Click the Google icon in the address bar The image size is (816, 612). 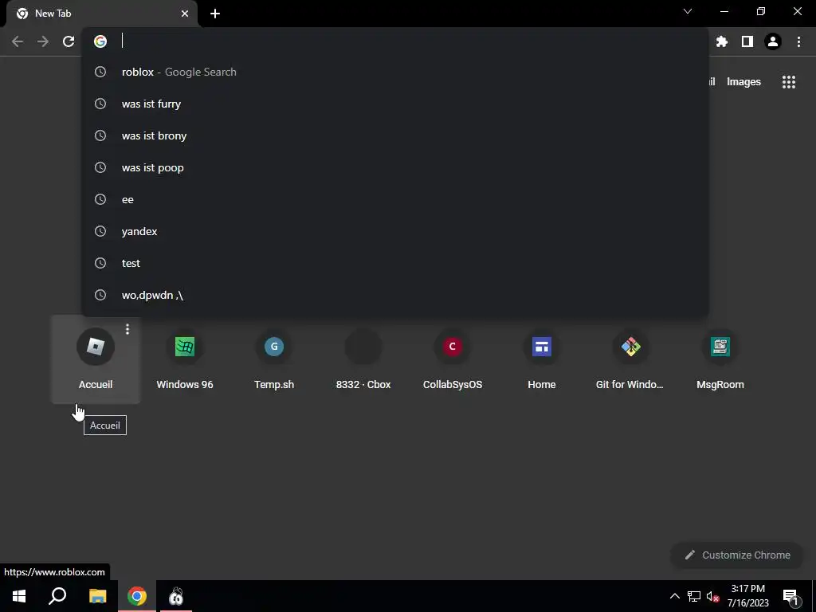tap(100, 41)
